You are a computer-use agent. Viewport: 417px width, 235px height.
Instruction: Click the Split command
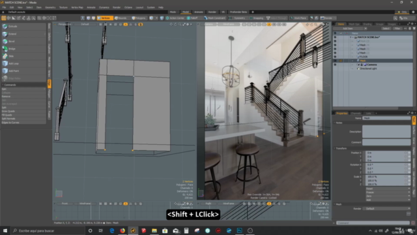point(23,107)
